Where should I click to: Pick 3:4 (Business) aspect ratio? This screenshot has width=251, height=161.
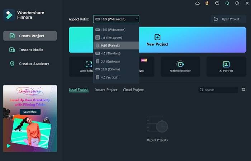tap(116, 61)
